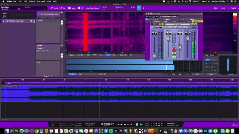Open the Band Split Off dropdown
239x134 pixels.
click(20, 9)
